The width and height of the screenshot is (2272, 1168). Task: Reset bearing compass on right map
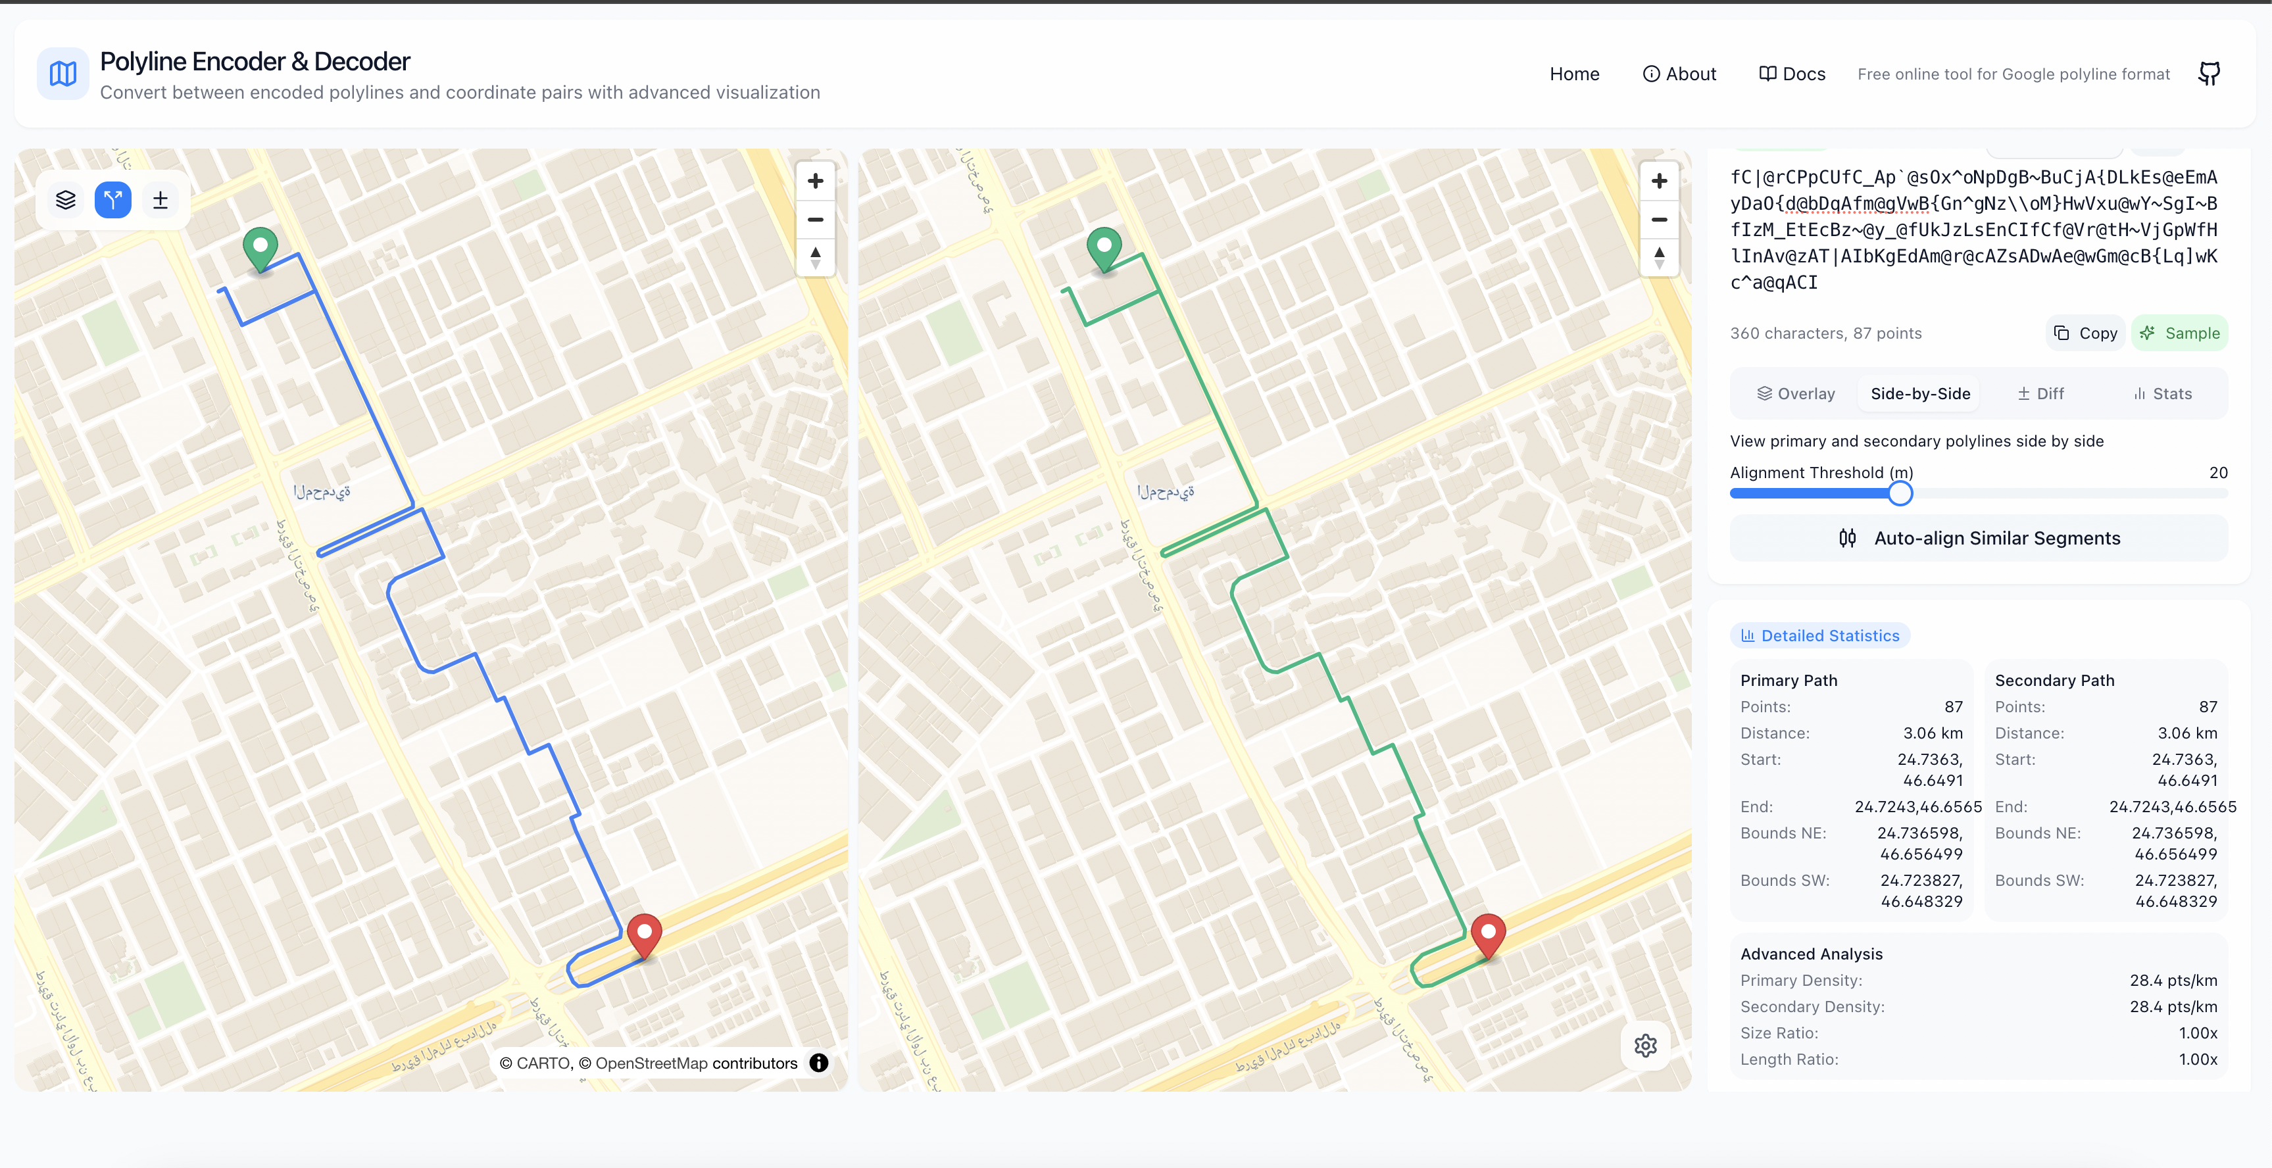coord(1659,257)
